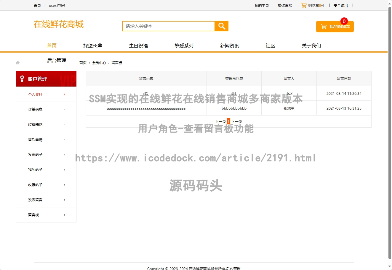Click the orange search magnifier button
The image size is (392, 270).
pos(222,26)
